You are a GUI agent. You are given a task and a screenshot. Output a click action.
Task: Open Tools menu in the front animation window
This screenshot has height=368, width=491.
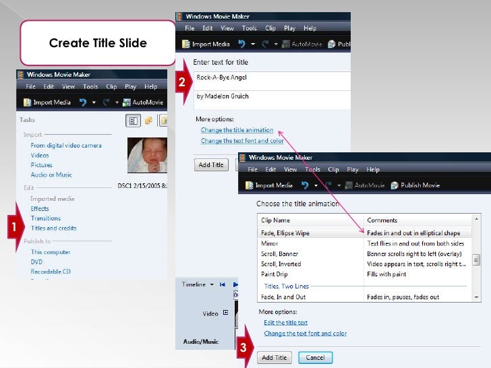pos(312,170)
